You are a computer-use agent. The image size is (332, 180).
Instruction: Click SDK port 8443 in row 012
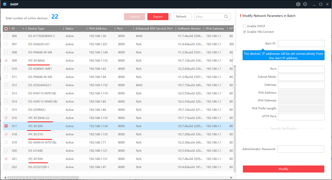tap(139, 85)
